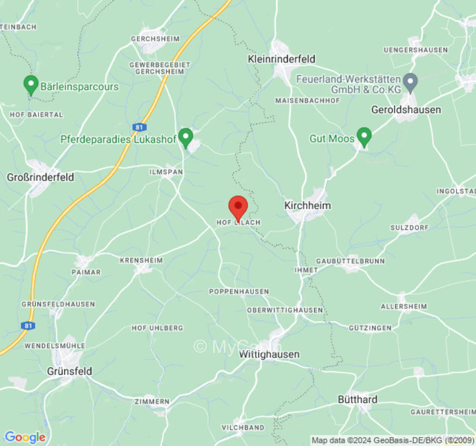Open the Google logo link
Screen dimensions: 476x446
(25, 437)
